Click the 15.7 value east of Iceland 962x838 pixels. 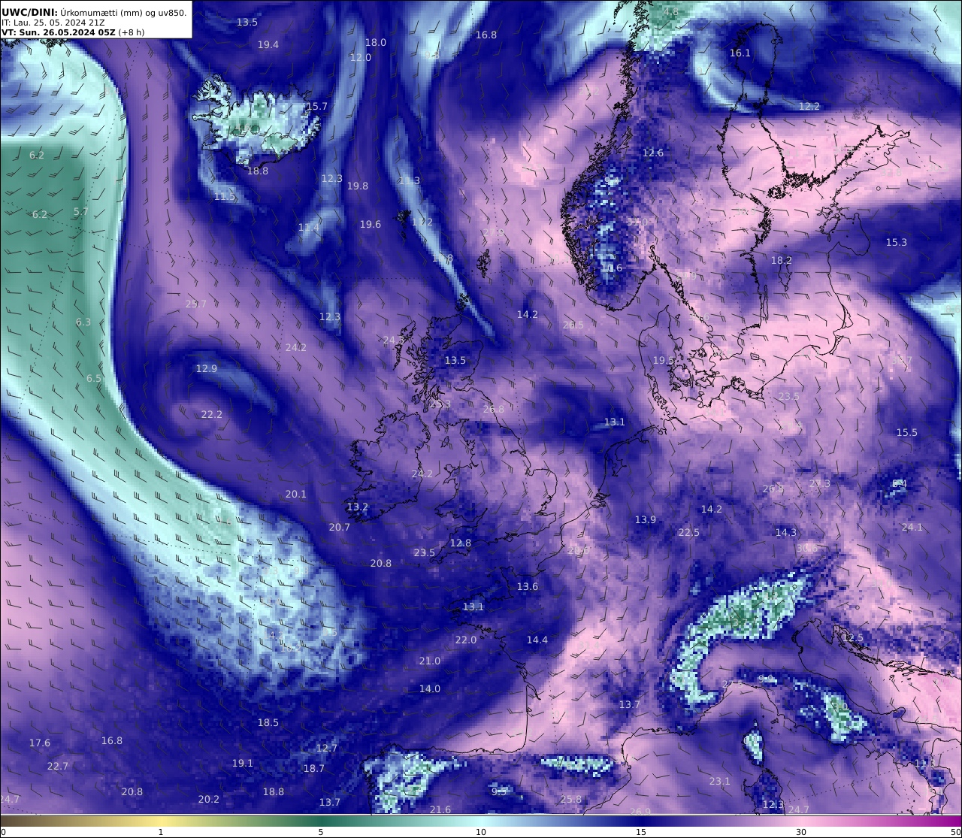click(317, 107)
